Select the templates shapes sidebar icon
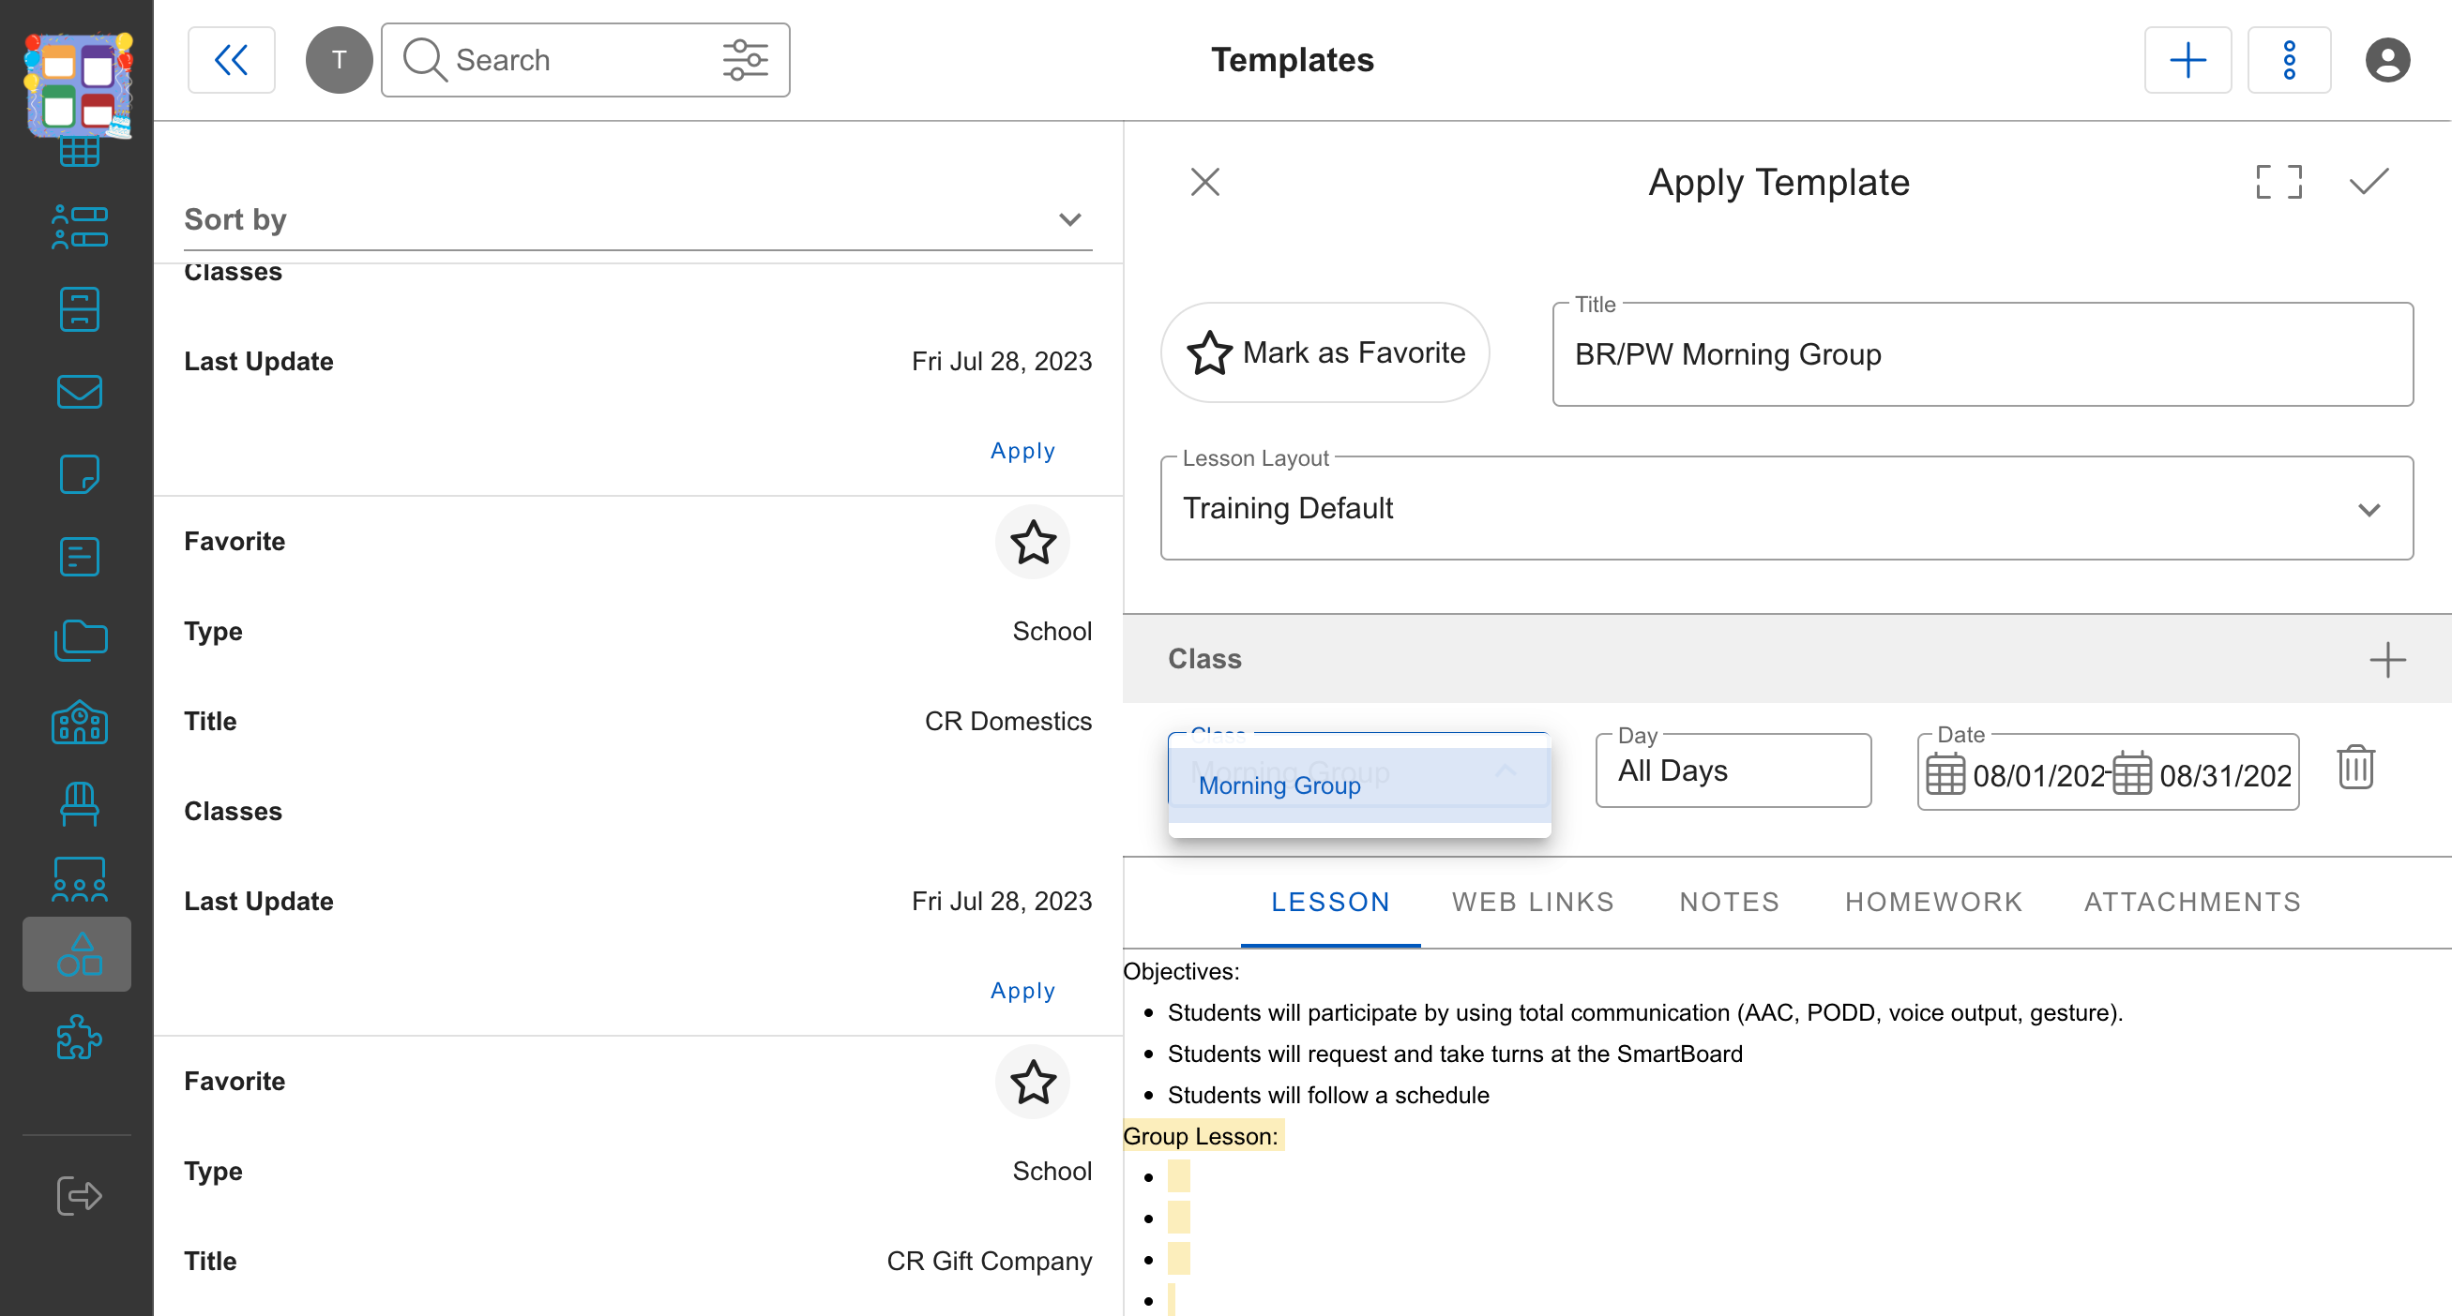2452x1316 pixels. [x=77, y=953]
